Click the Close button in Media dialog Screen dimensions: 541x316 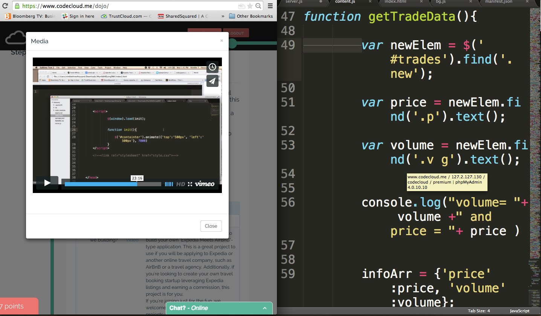pos(211,226)
